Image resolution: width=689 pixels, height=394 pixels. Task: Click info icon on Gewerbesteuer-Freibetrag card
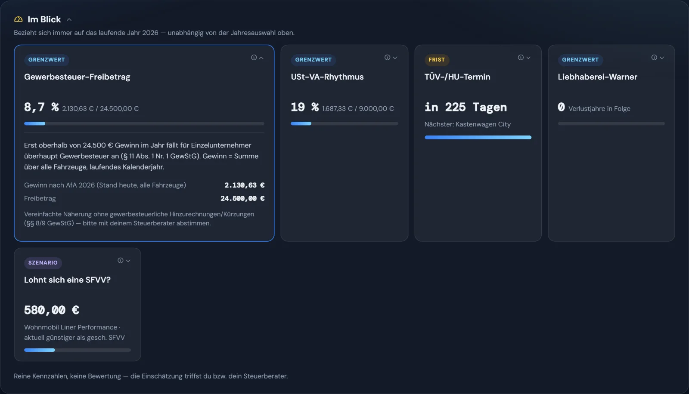pyautogui.click(x=254, y=58)
